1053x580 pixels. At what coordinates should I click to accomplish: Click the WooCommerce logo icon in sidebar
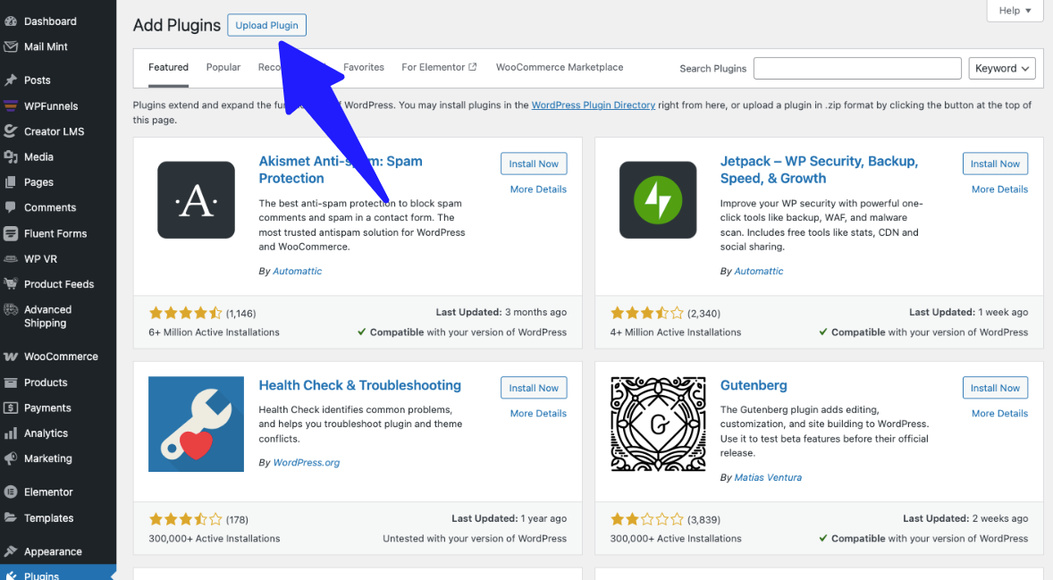tap(11, 357)
